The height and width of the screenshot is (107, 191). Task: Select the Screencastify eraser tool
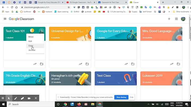[x=22, y=98]
